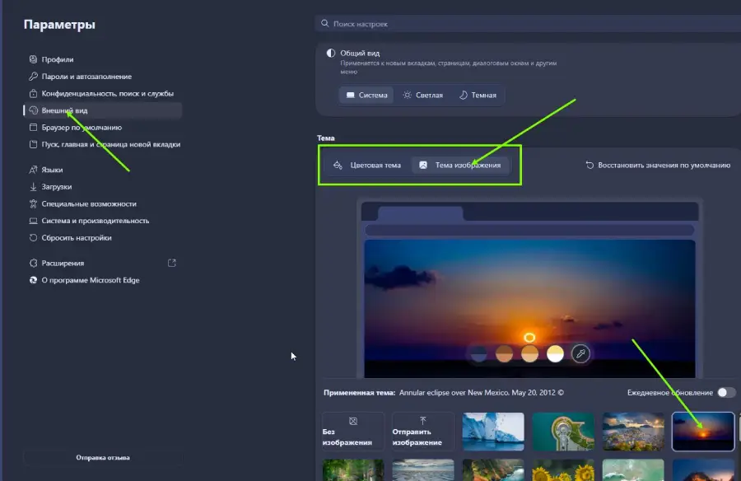Switch to the Тема изображения tab
Image resolution: width=741 pixels, height=481 pixels.
pyautogui.click(x=461, y=165)
